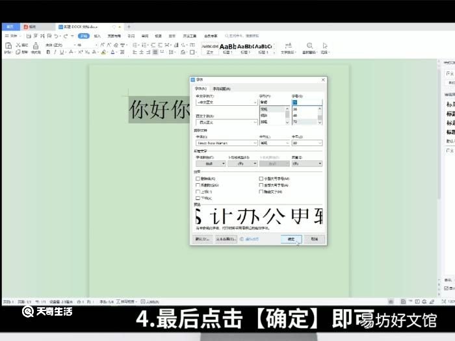The width and height of the screenshot is (455, 341).
Task: Click the font size input field in dialog
Action: (x=307, y=103)
